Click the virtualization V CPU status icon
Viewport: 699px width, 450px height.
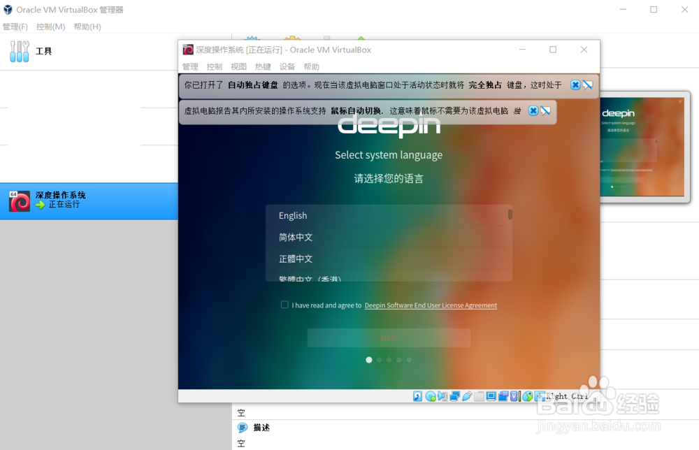click(x=514, y=396)
